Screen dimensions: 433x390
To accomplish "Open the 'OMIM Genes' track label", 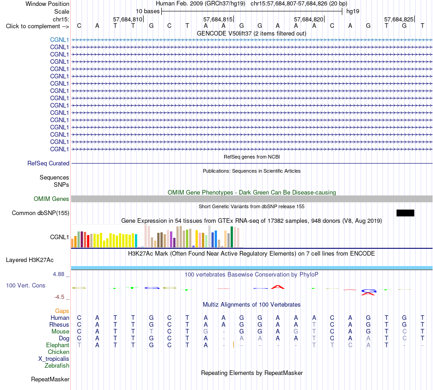I will click(52, 199).
